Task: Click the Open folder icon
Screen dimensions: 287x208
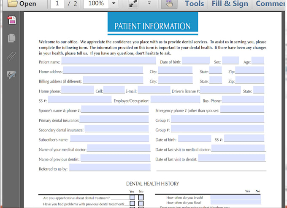Action: pyautogui.click(x=12, y=3)
